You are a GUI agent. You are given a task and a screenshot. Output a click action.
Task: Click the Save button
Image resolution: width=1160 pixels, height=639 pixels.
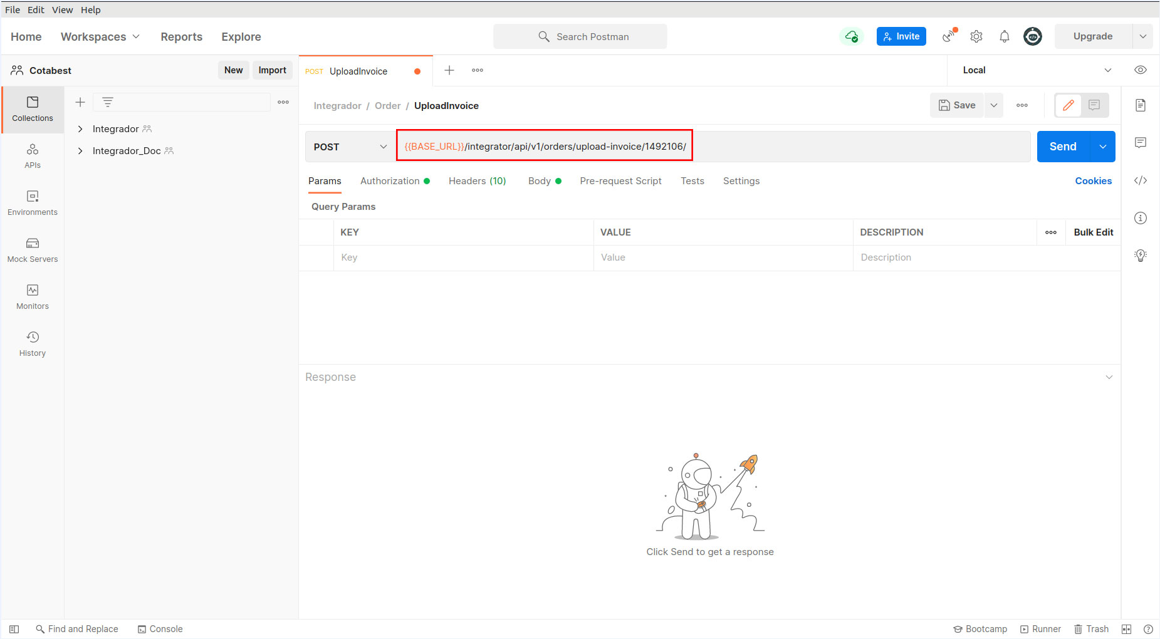pos(957,105)
